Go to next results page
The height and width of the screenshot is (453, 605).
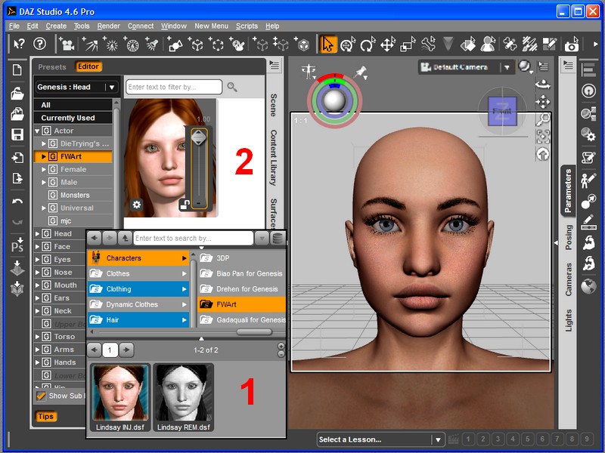pyautogui.click(x=126, y=350)
